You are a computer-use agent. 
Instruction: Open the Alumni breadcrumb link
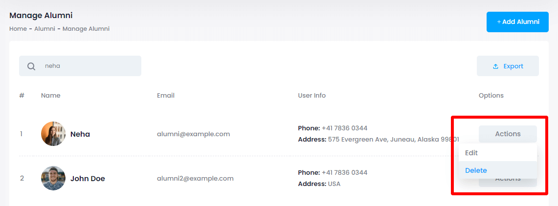pos(45,29)
